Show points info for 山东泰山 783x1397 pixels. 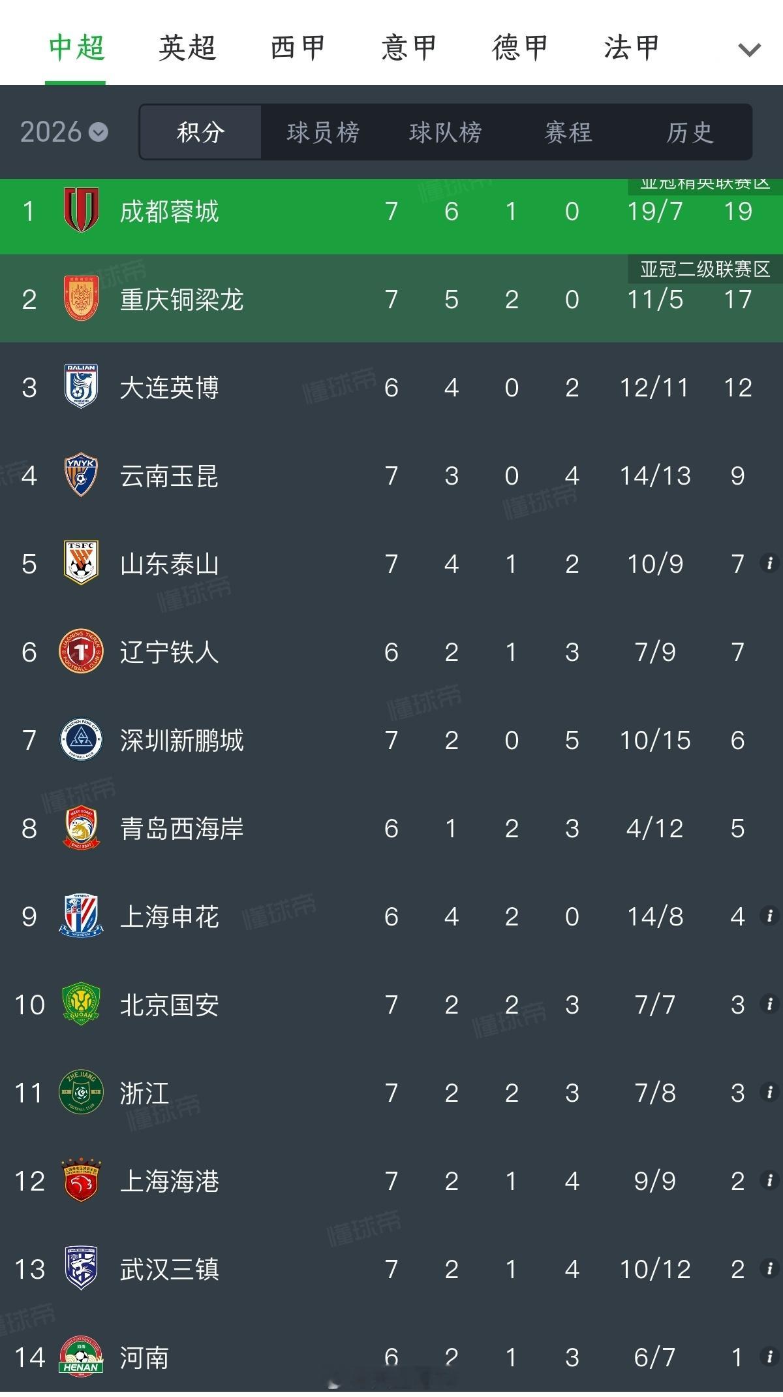[769, 563]
